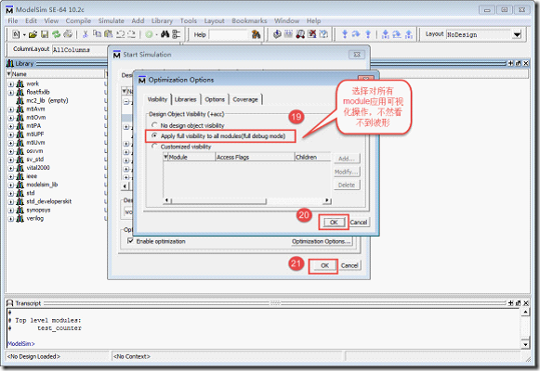540x371 pixels.
Task: Open the ColumnLayout AllColumns combo box
Action: point(80,50)
